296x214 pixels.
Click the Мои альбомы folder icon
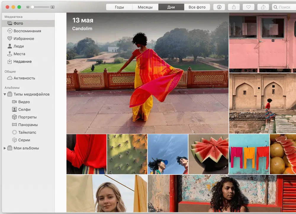click(x=10, y=148)
